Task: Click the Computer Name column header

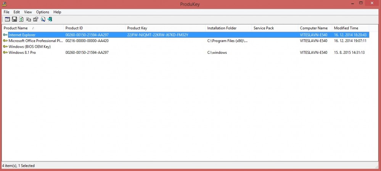Action: pos(313,28)
